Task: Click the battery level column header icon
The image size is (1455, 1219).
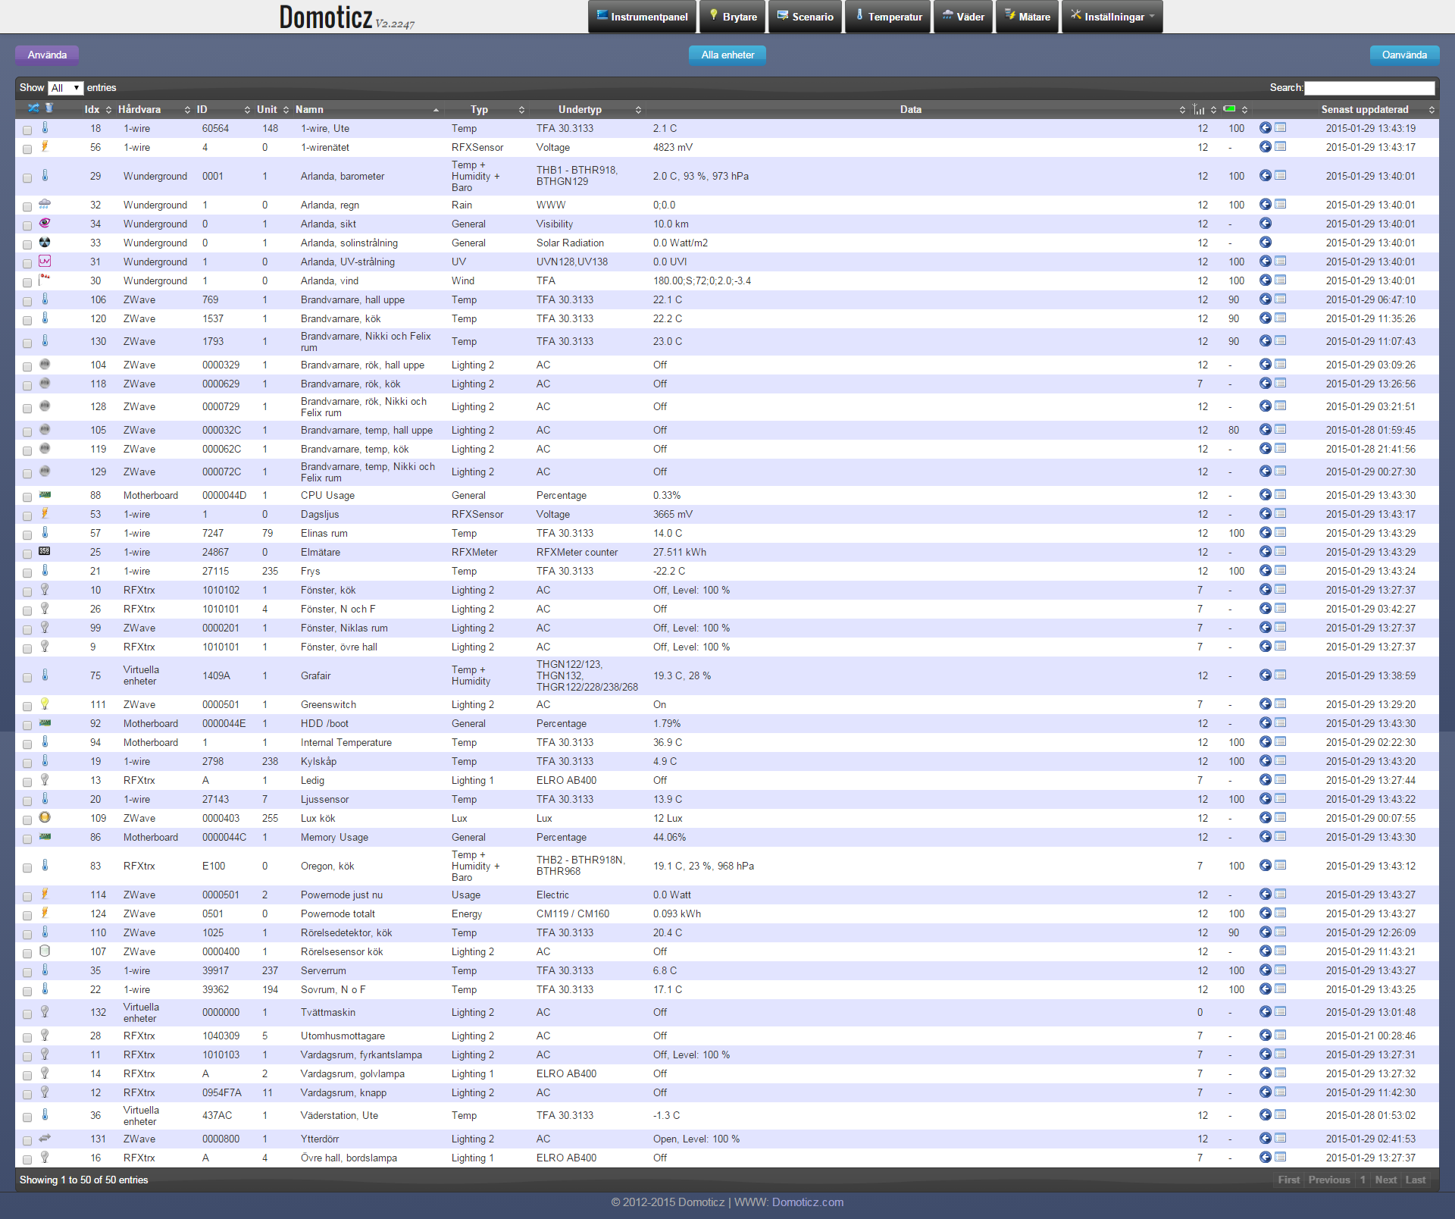Action: [1229, 109]
